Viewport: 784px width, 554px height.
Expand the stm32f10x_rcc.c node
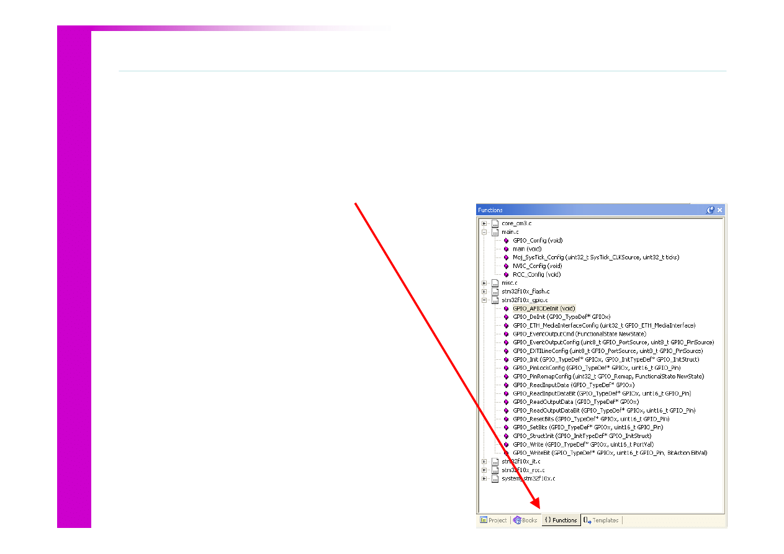484,470
